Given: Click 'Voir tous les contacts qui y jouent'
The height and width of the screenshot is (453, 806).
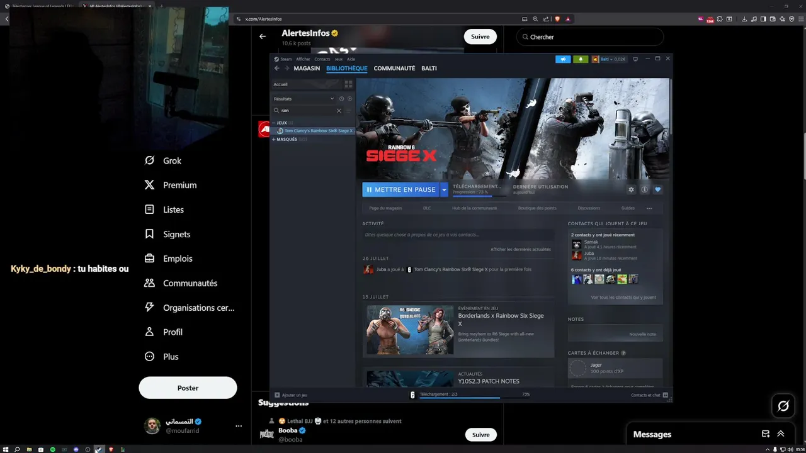Looking at the screenshot, I should click(623, 298).
